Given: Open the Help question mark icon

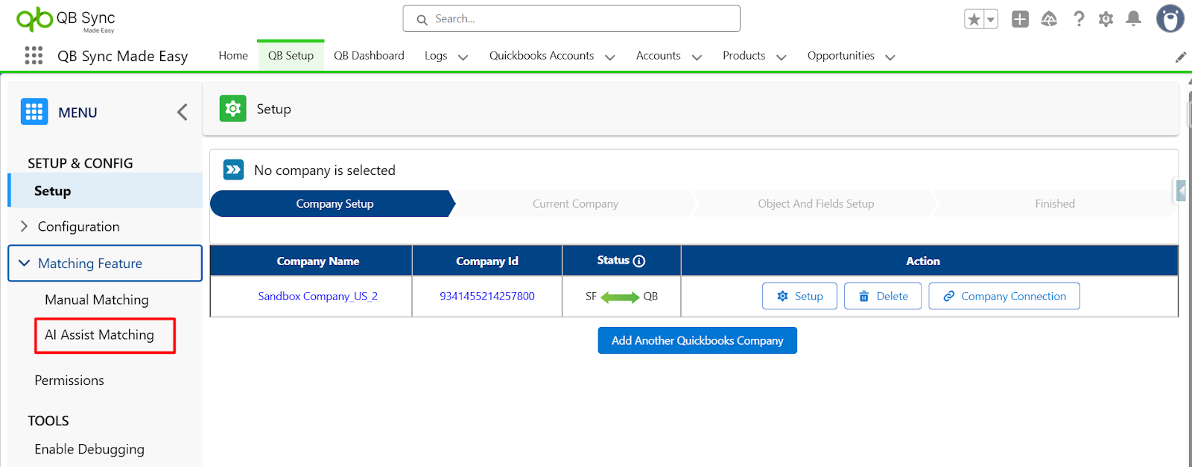Looking at the screenshot, I should 1078,19.
